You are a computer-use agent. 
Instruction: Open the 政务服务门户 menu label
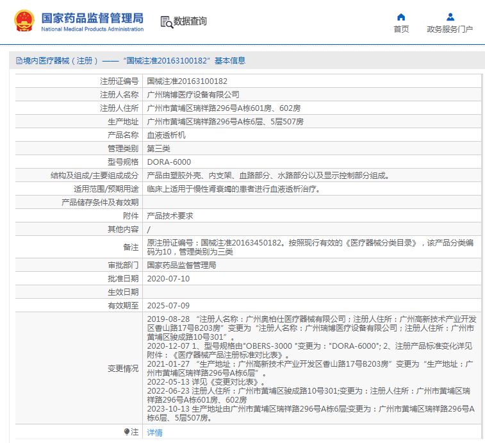[450, 29]
